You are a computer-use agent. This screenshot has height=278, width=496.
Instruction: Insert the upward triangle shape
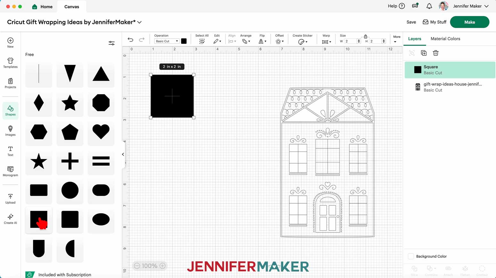click(101, 74)
